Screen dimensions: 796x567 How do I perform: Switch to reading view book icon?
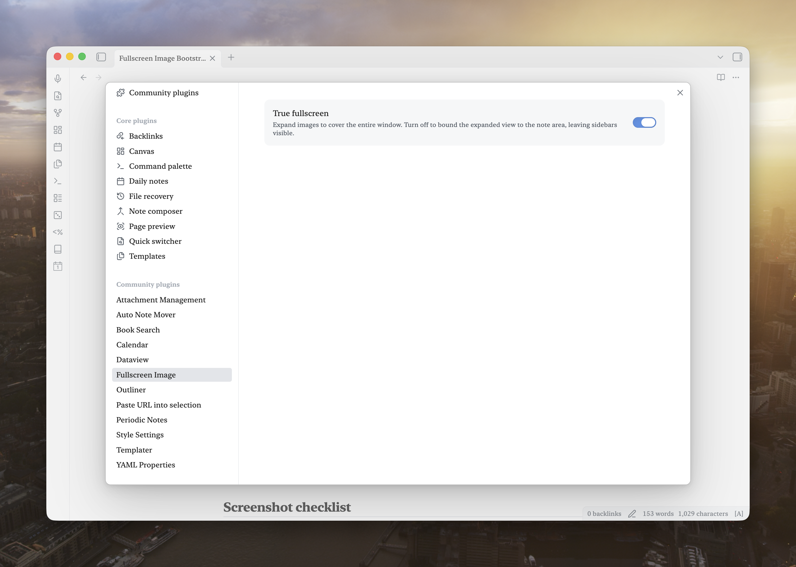[x=721, y=77]
